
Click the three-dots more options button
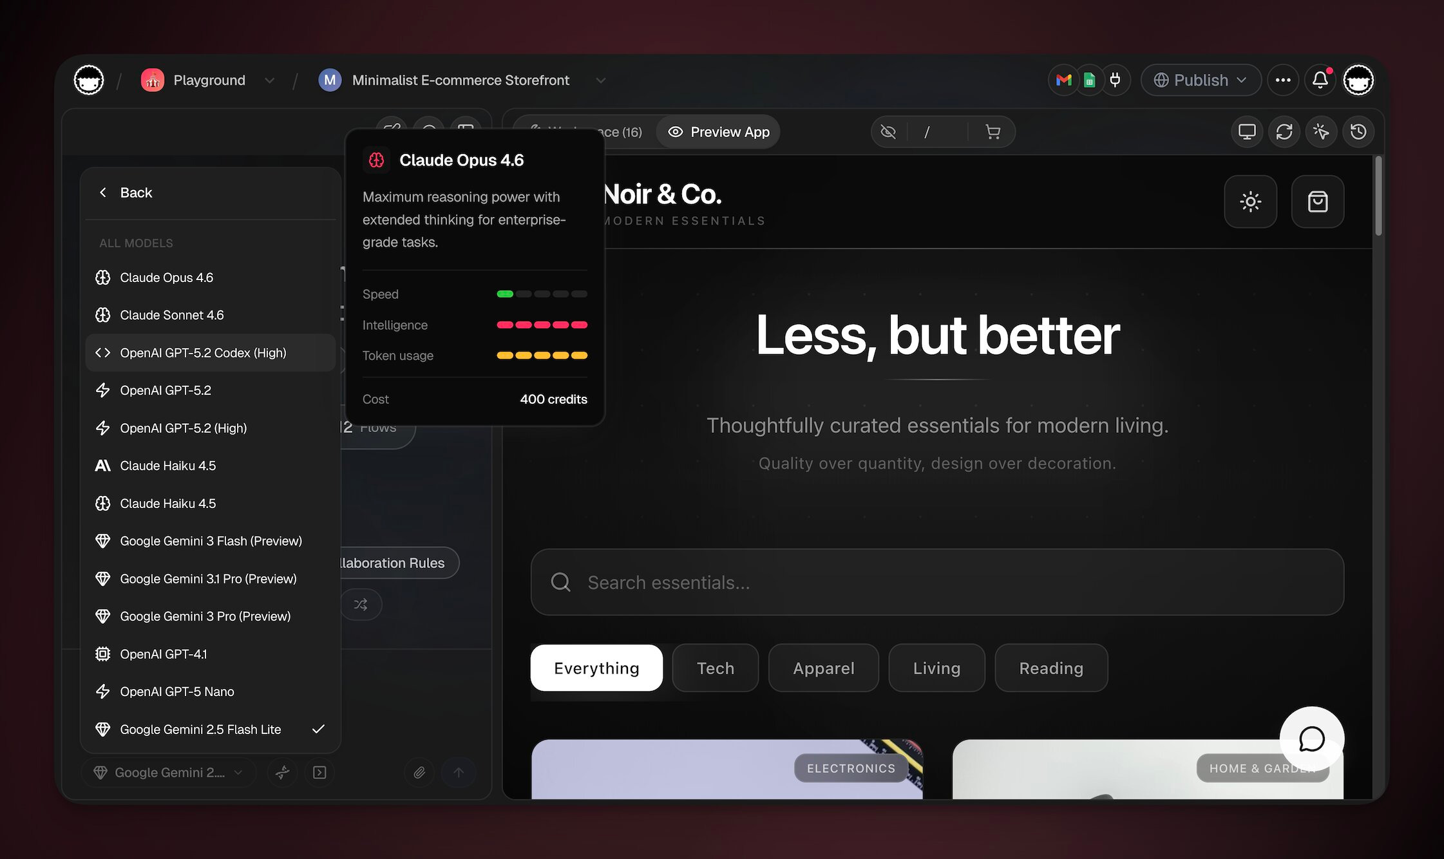click(1283, 80)
